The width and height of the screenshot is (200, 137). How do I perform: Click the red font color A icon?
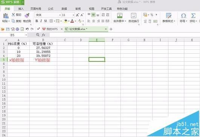point(72,21)
